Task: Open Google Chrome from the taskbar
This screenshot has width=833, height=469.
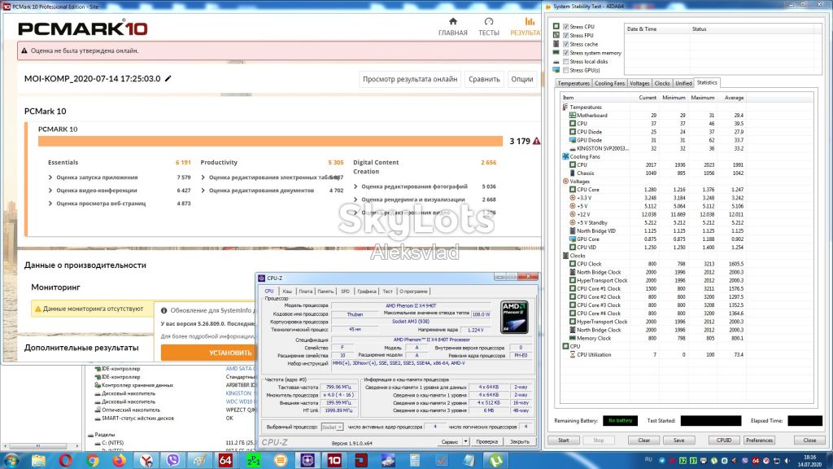Action: (x=93, y=460)
